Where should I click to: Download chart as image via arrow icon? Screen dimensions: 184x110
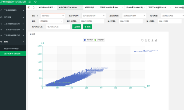tap(152, 40)
